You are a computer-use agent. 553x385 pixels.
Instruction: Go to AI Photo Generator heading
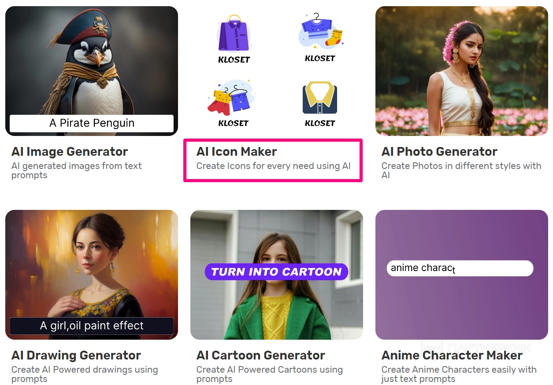439,152
